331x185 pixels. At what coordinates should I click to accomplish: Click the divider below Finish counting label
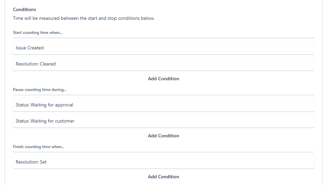163,152
